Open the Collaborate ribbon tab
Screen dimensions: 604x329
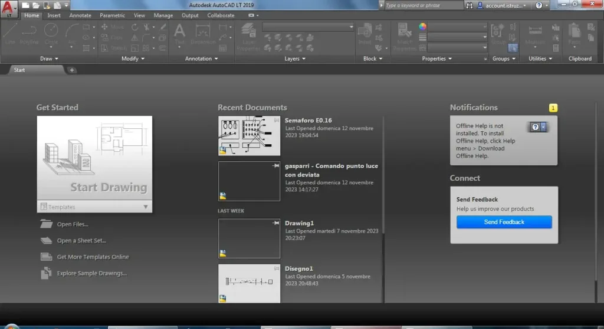coord(221,15)
